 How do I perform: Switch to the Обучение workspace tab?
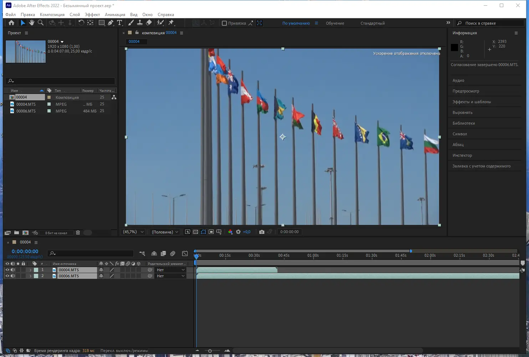click(x=335, y=23)
